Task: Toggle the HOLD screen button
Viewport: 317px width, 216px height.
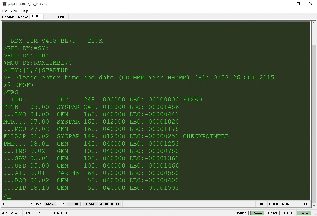Action: point(273,204)
